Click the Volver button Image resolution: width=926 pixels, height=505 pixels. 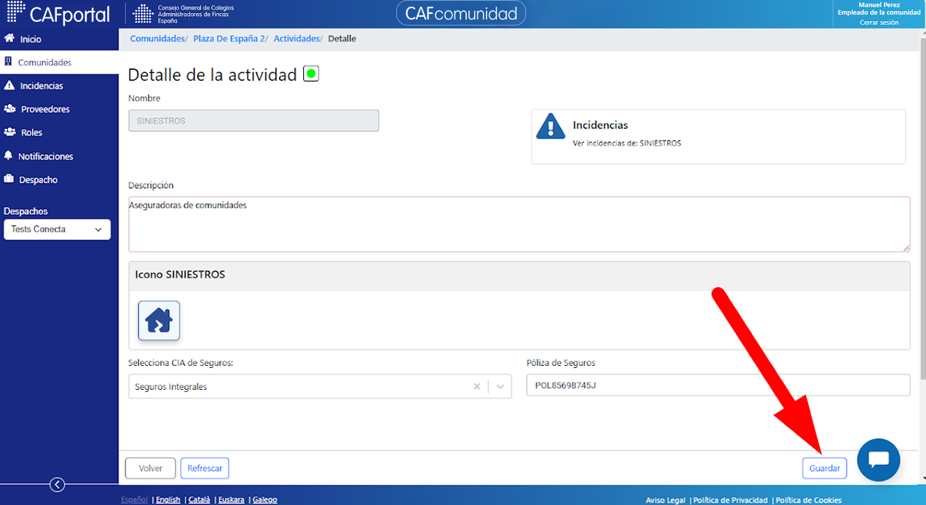point(151,468)
